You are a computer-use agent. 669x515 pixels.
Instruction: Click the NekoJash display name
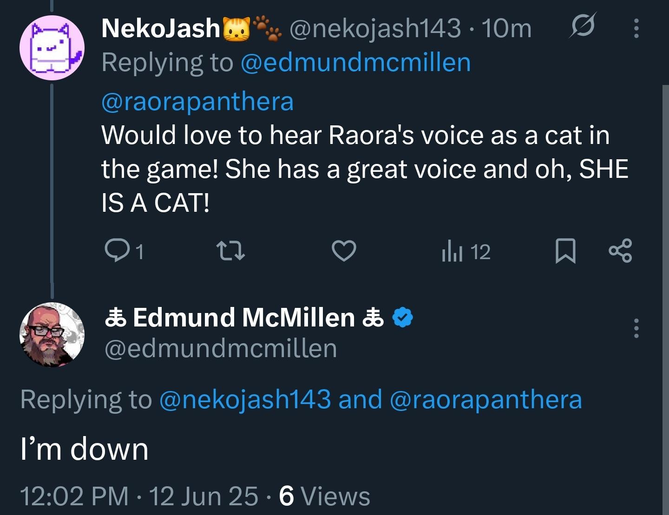160,28
